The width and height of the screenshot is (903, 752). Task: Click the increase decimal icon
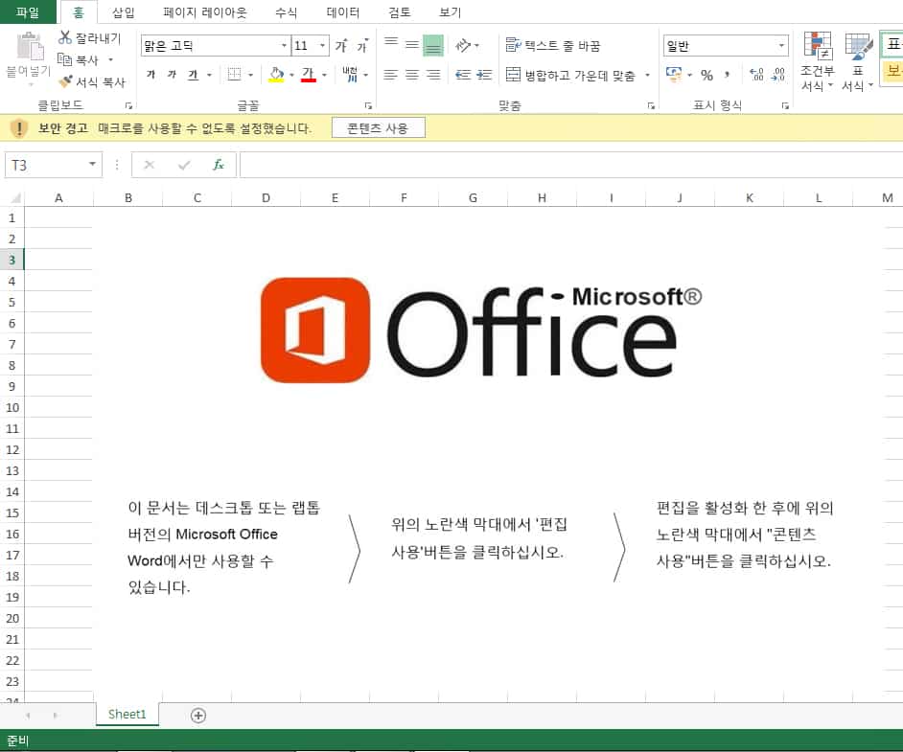755,75
